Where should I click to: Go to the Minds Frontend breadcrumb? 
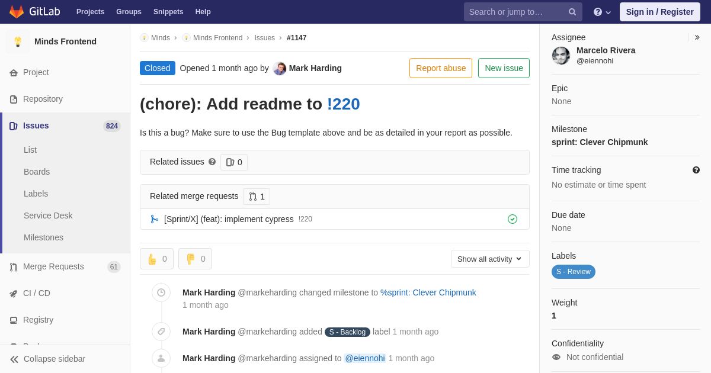click(217, 38)
